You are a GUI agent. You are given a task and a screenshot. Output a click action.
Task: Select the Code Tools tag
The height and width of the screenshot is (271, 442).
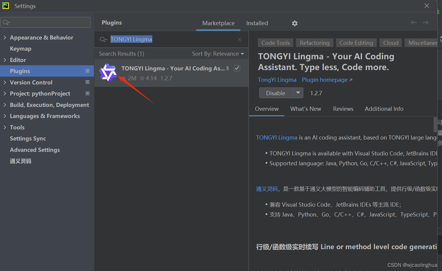[x=276, y=43]
